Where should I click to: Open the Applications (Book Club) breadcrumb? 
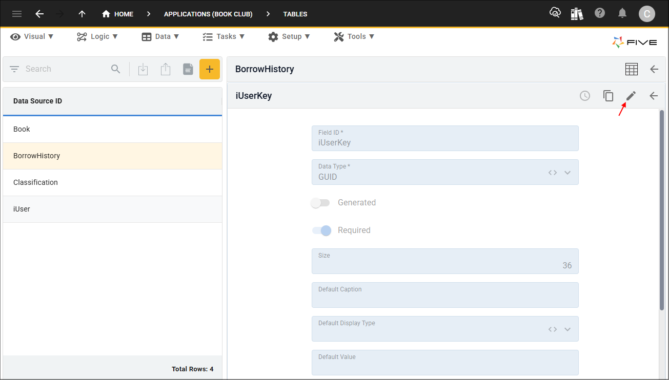click(208, 14)
